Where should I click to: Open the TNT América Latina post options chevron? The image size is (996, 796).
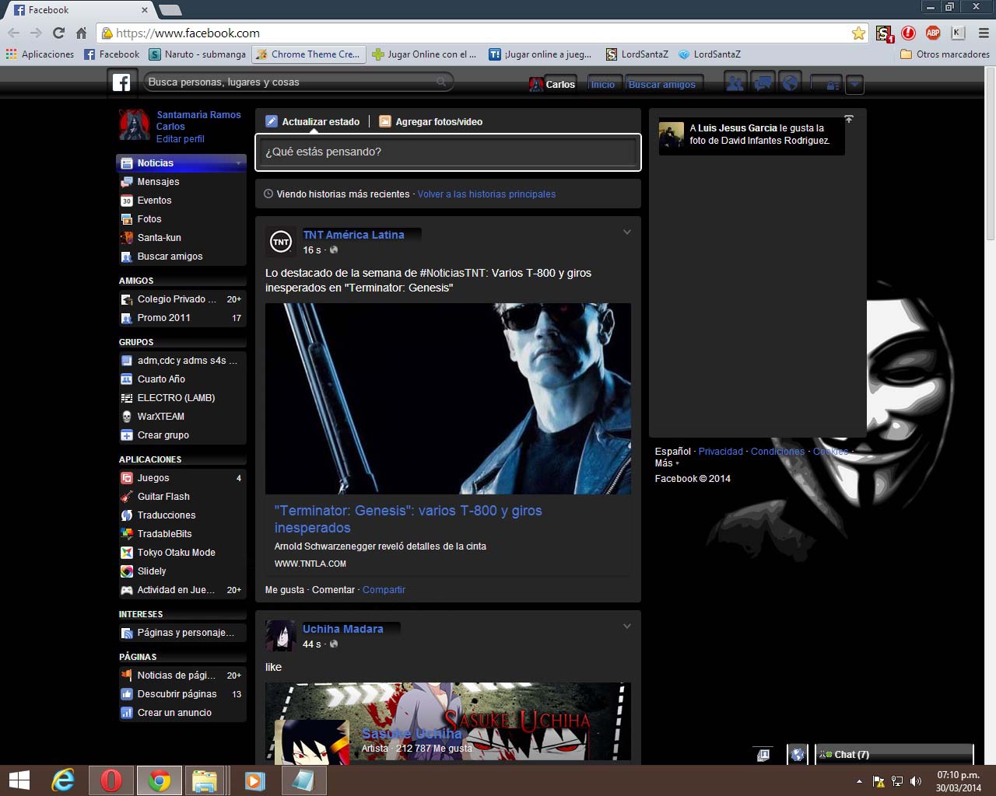coord(627,232)
